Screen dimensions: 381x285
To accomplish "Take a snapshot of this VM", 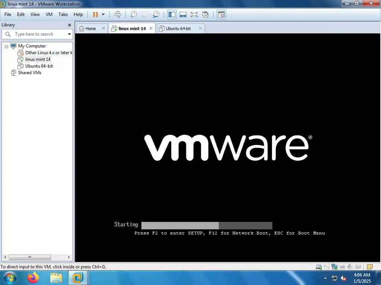I will click(x=134, y=14).
